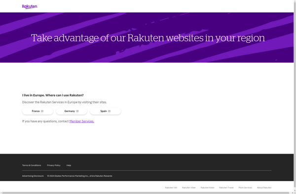Screen dimensions: 296x194
Task: Open the France Rakuten site button
Action: click(37, 111)
